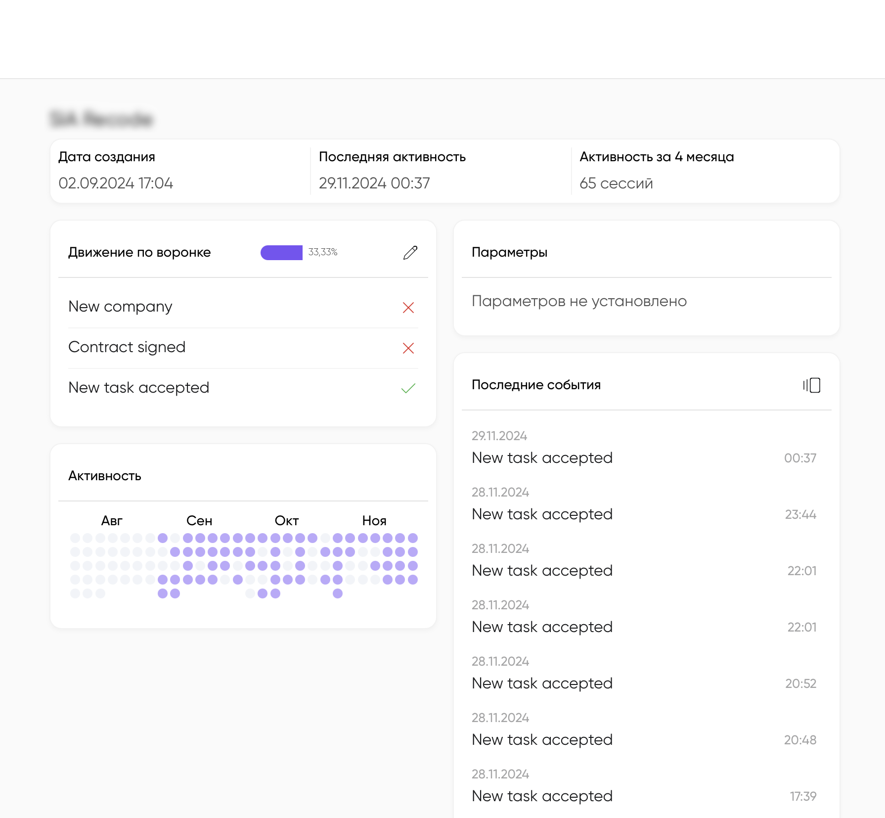Click the Параметров не установлено text
Viewport: 885px width, 818px height.
point(579,301)
